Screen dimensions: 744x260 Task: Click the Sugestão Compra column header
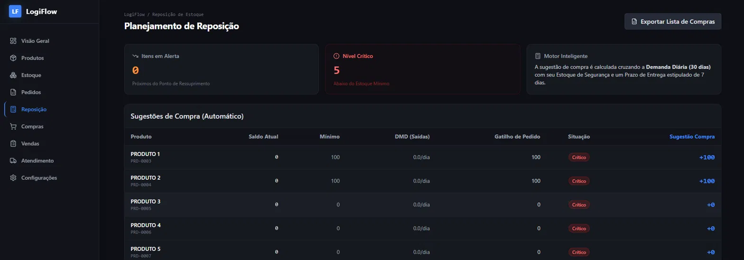click(x=692, y=137)
